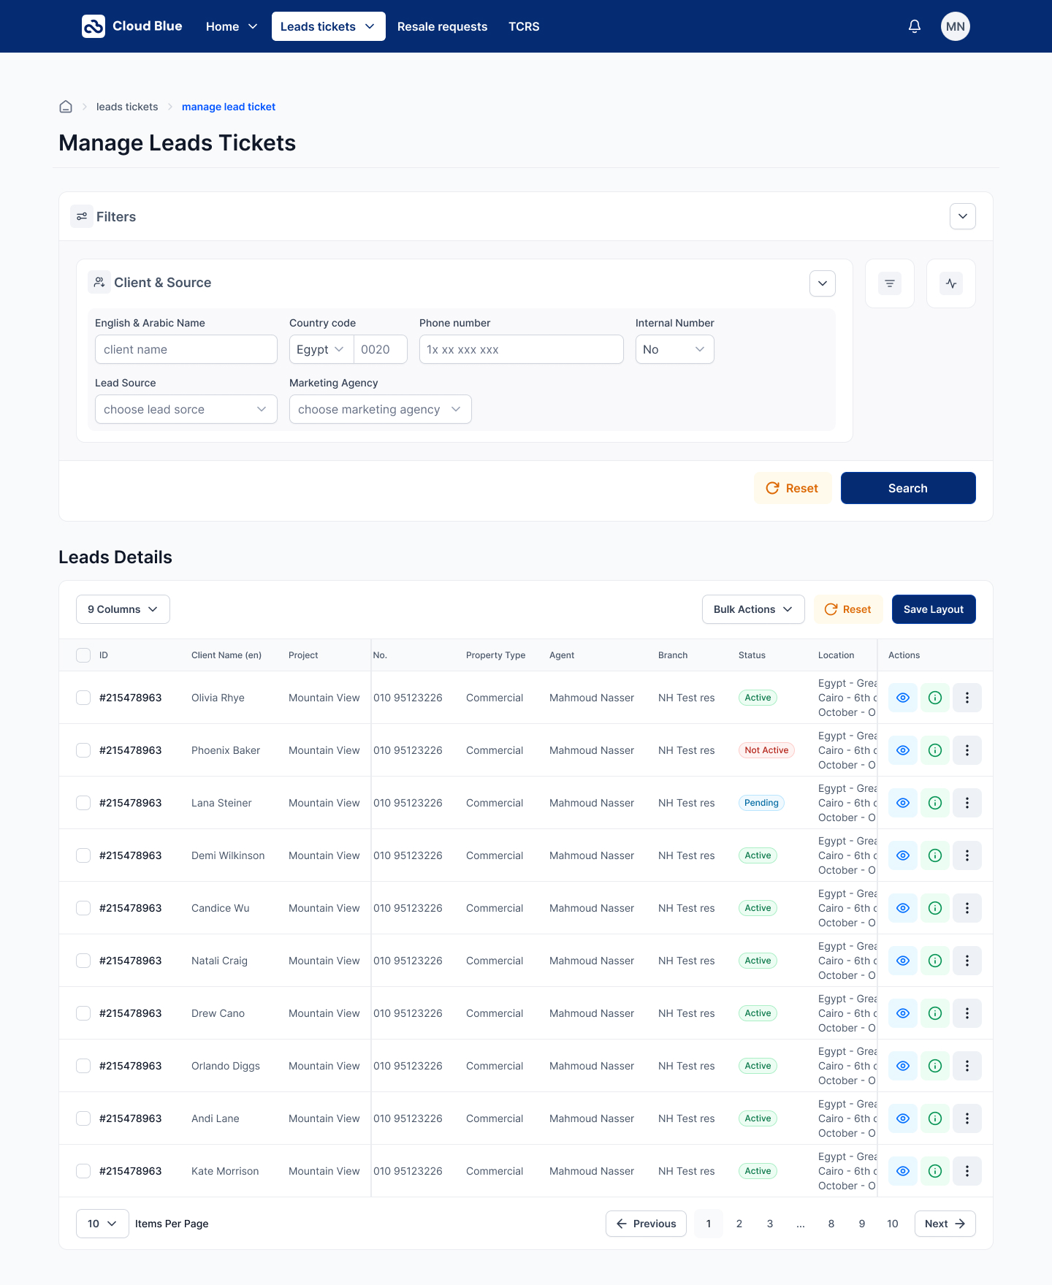Open the MN user avatar menu
The height and width of the screenshot is (1285, 1052).
pyautogui.click(x=956, y=26)
